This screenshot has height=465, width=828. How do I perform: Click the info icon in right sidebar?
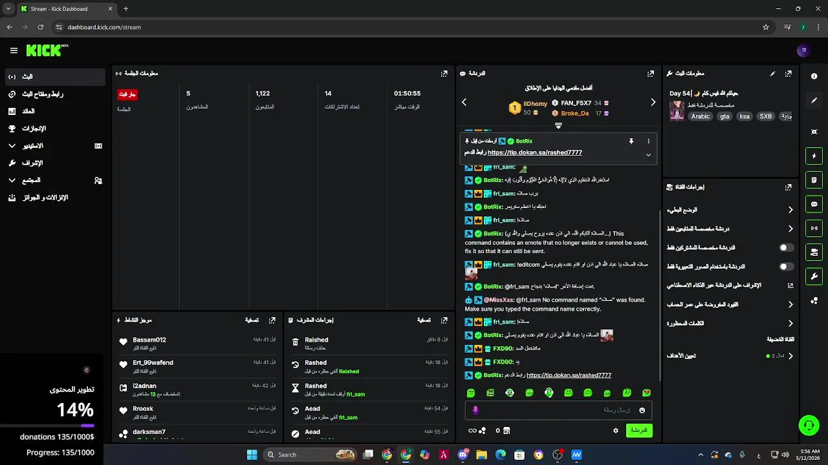(x=814, y=76)
